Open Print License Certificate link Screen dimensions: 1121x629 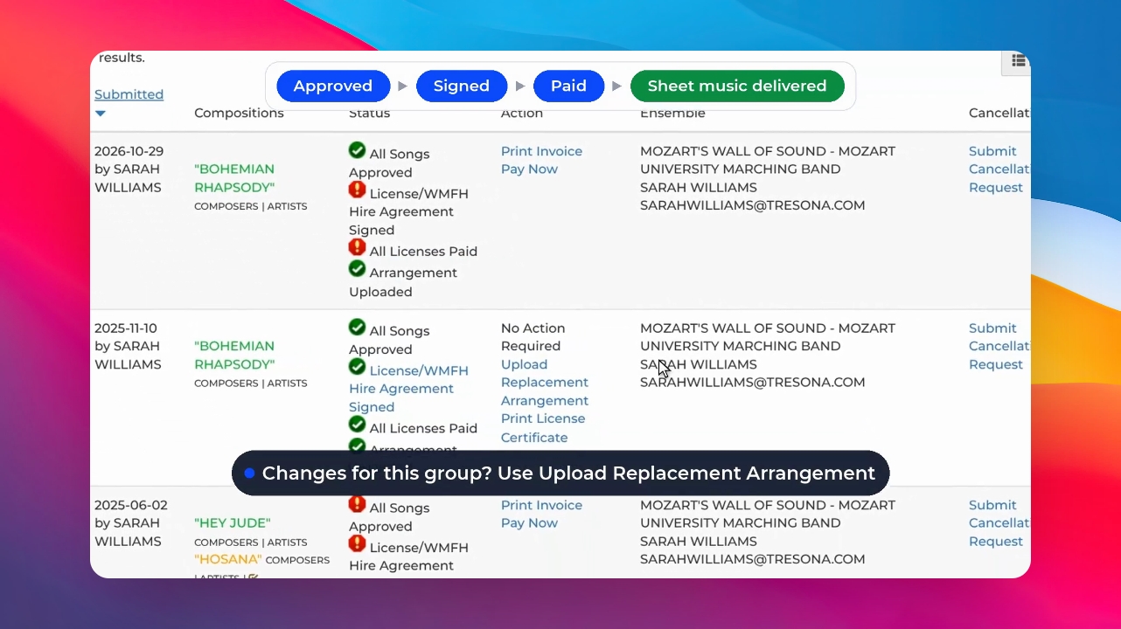pyautogui.click(x=542, y=428)
